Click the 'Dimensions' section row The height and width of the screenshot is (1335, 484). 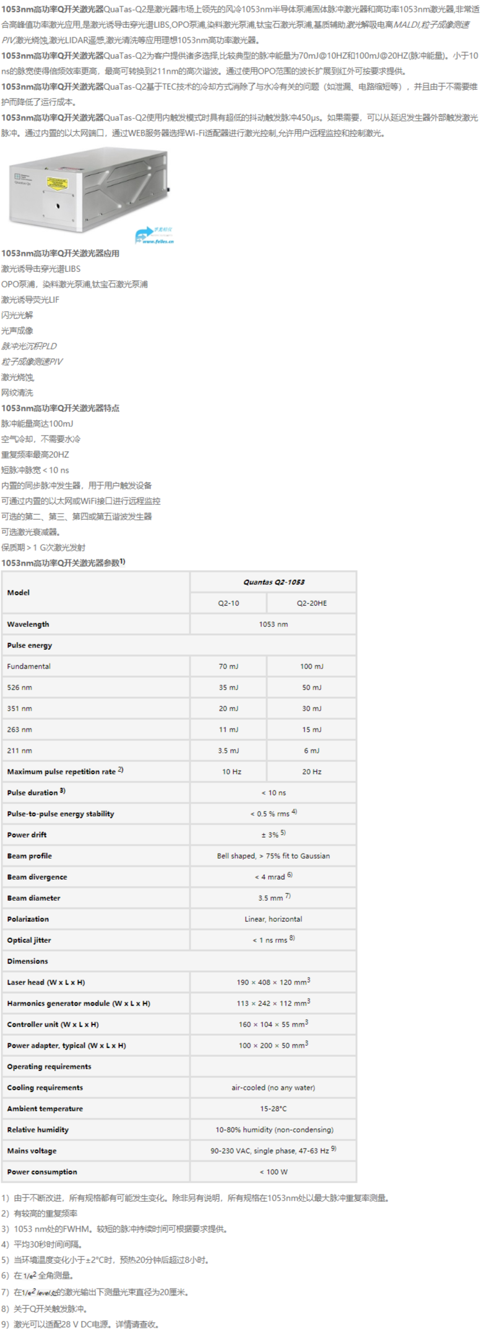point(179,961)
